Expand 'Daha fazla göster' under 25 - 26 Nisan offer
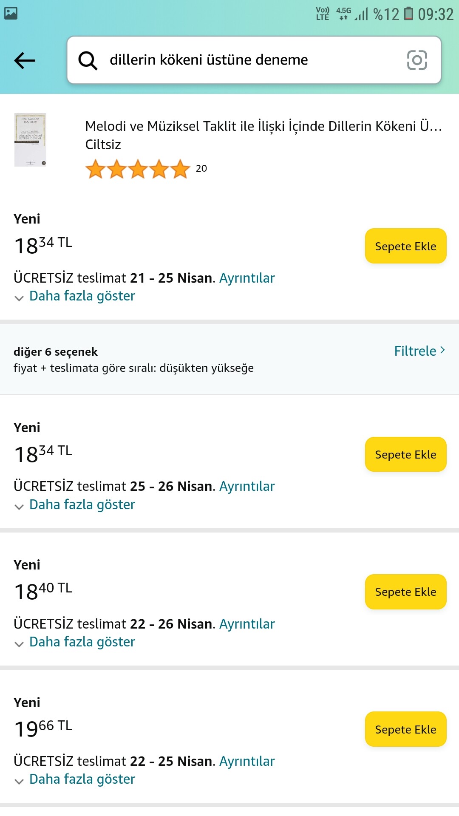The image size is (459, 816). [82, 505]
